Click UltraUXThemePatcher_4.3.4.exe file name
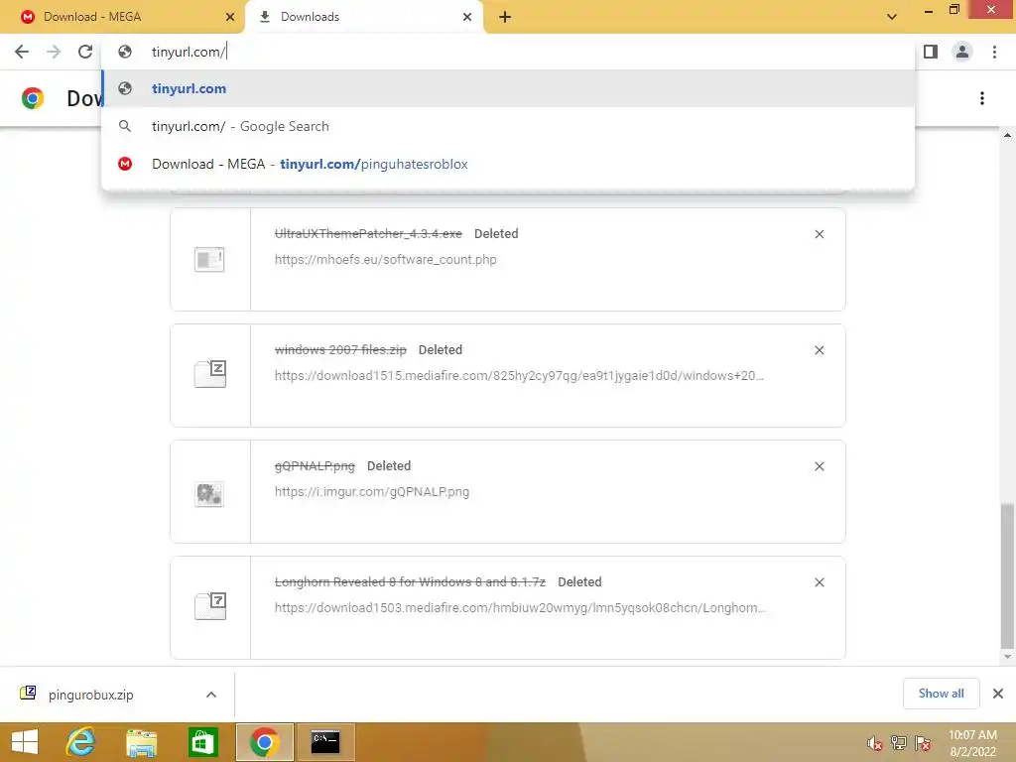The width and height of the screenshot is (1016, 762). click(368, 234)
